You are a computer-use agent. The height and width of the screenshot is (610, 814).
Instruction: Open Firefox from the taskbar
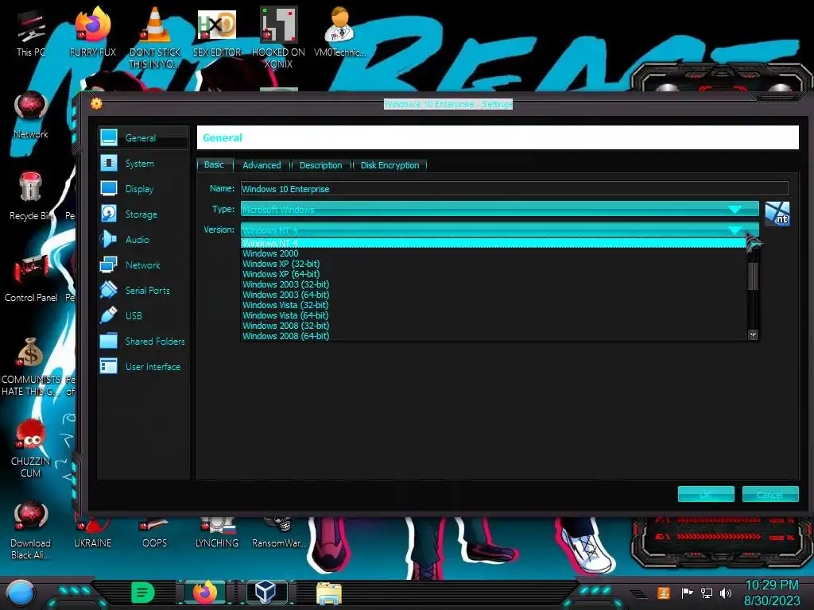(x=204, y=591)
